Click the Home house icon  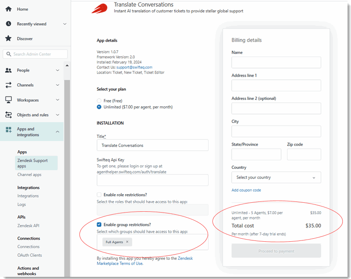click(9, 9)
